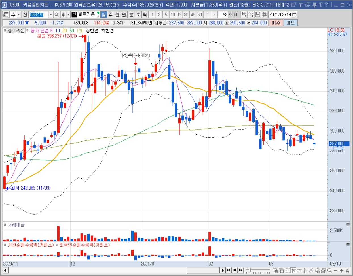353x276 pixels.
Task: Click the stock search magnifier icon
Action: click(x=56, y=14)
